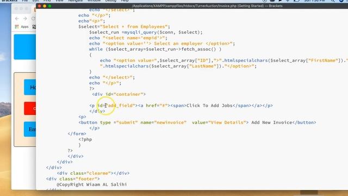Screen dimensions: 348x196
Task: Click the <div id="container"> line
Action: (119, 94)
